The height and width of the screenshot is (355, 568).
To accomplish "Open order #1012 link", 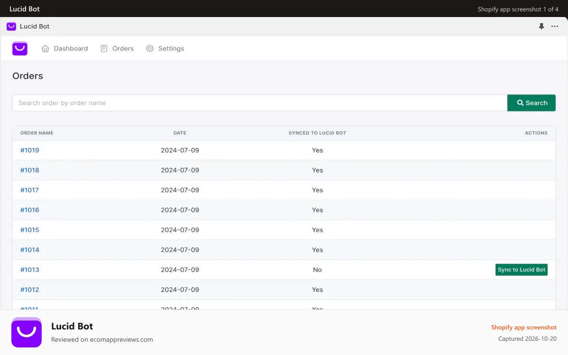I will [x=30, y=289].
